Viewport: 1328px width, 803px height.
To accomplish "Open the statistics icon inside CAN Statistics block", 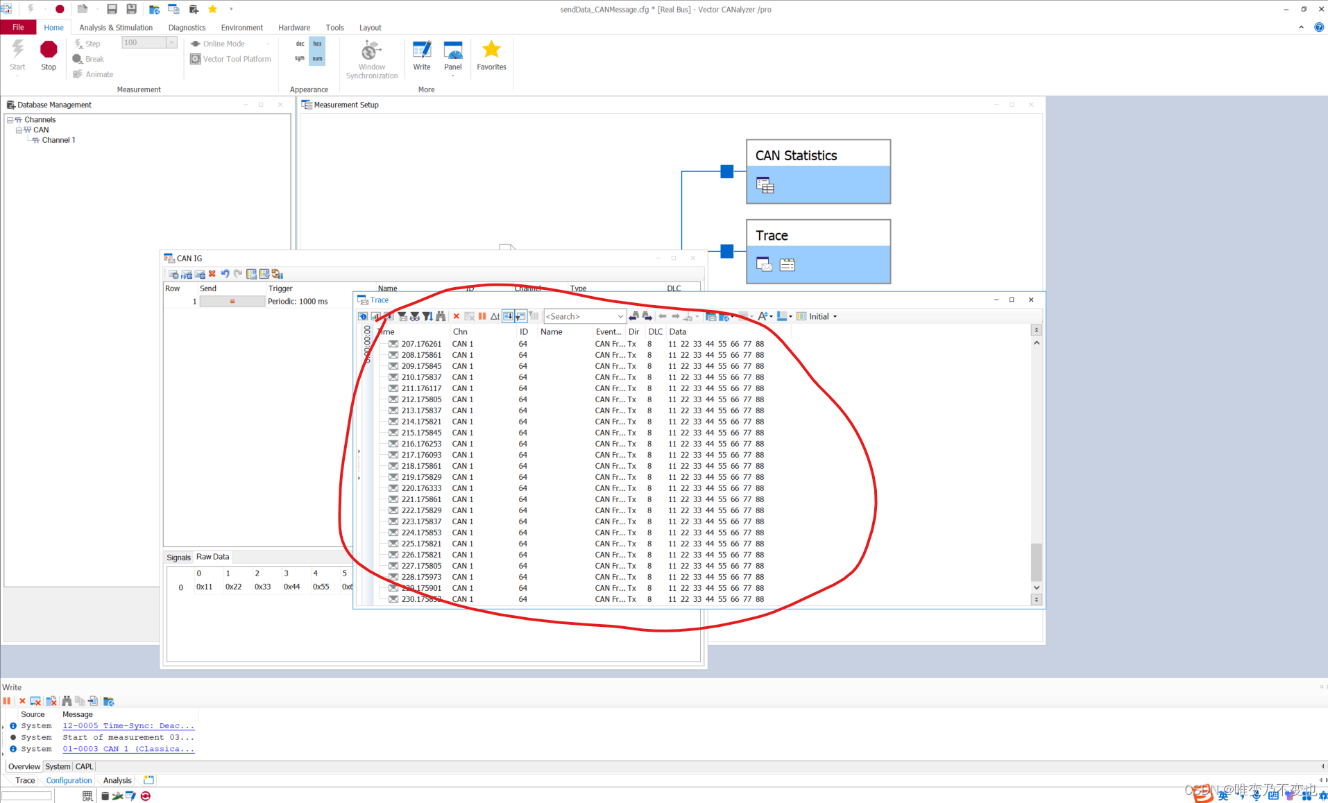I will [765, 185].
